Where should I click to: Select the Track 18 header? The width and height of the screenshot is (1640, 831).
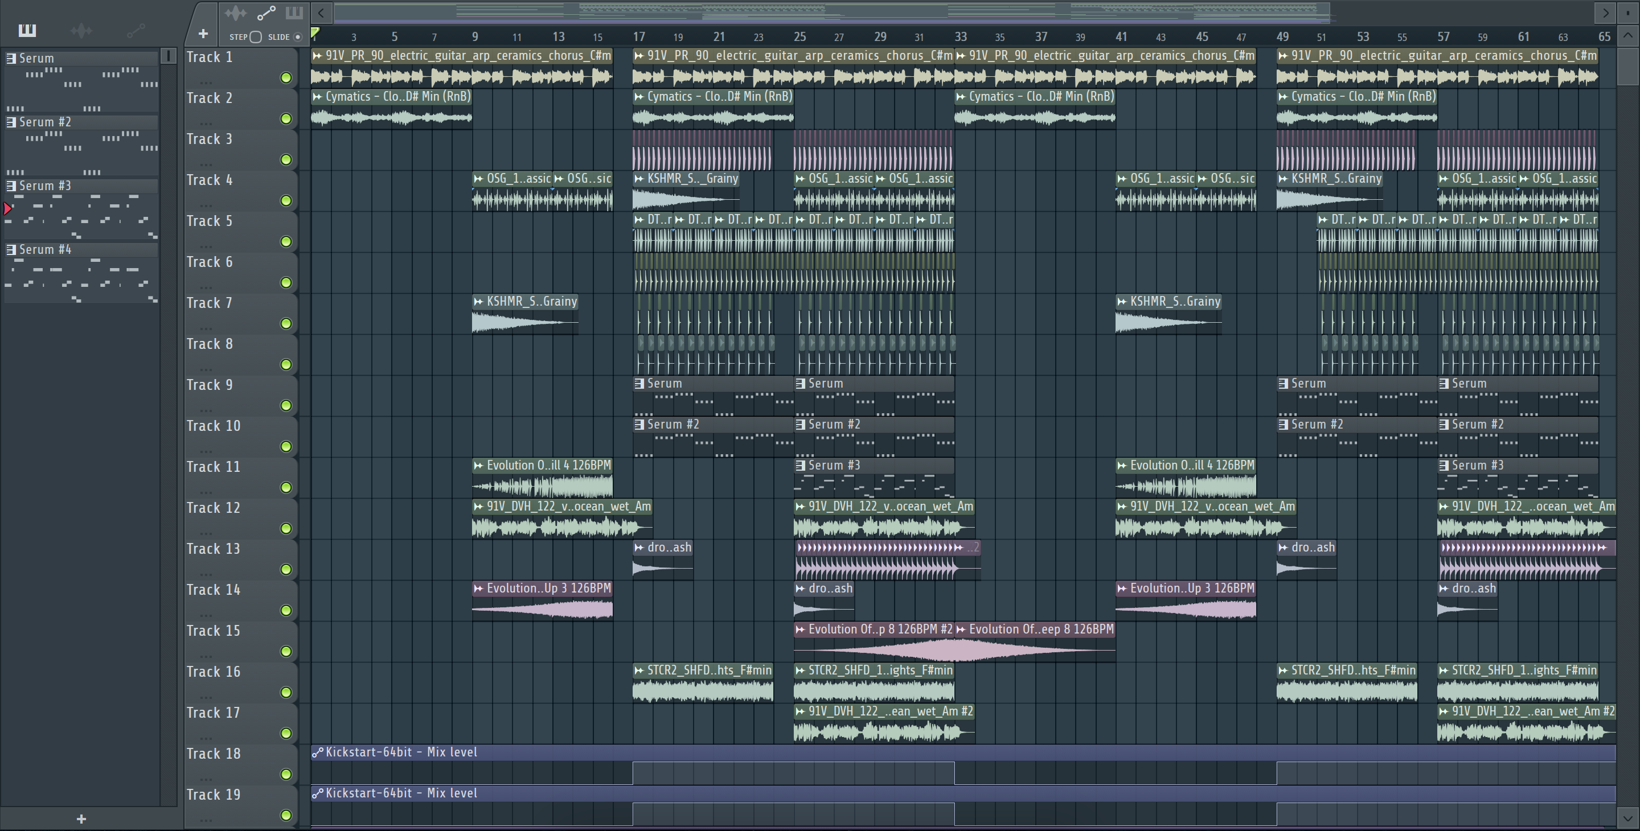pyautogui.click(x=241, y=765)
